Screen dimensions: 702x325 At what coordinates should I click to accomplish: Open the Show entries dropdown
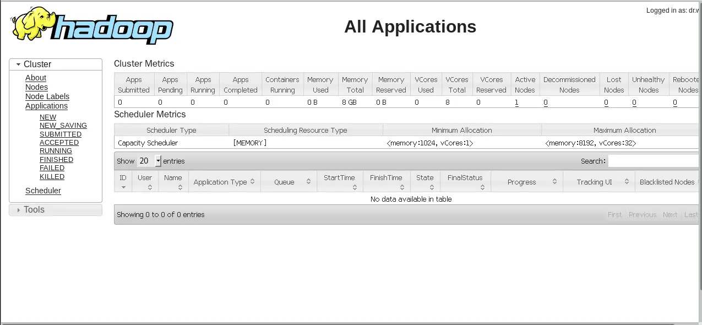149,161
